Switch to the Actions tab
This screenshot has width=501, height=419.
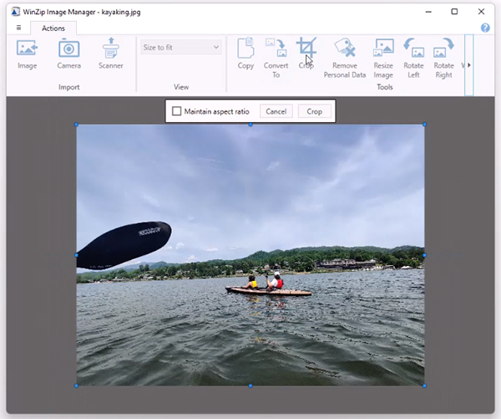53,28
